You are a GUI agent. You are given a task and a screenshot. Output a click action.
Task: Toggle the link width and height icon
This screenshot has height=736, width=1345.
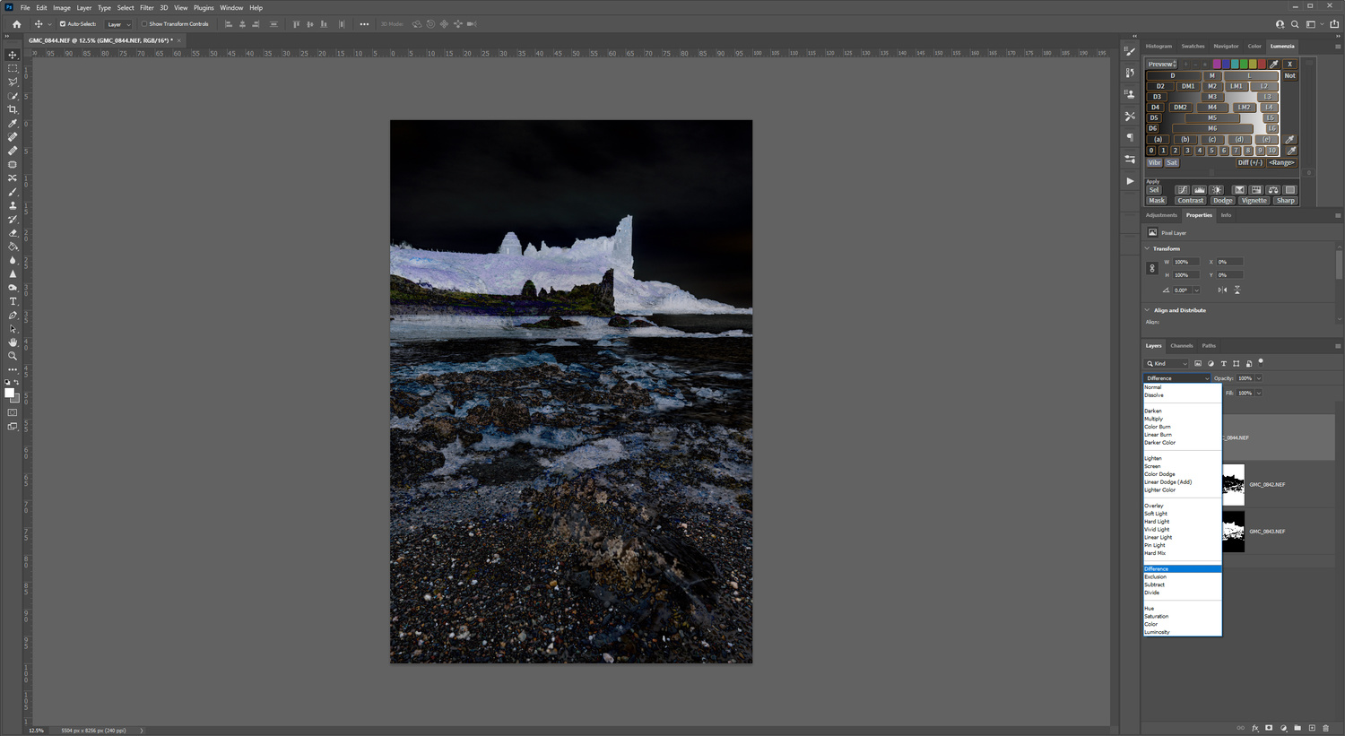pos(1152,268)
